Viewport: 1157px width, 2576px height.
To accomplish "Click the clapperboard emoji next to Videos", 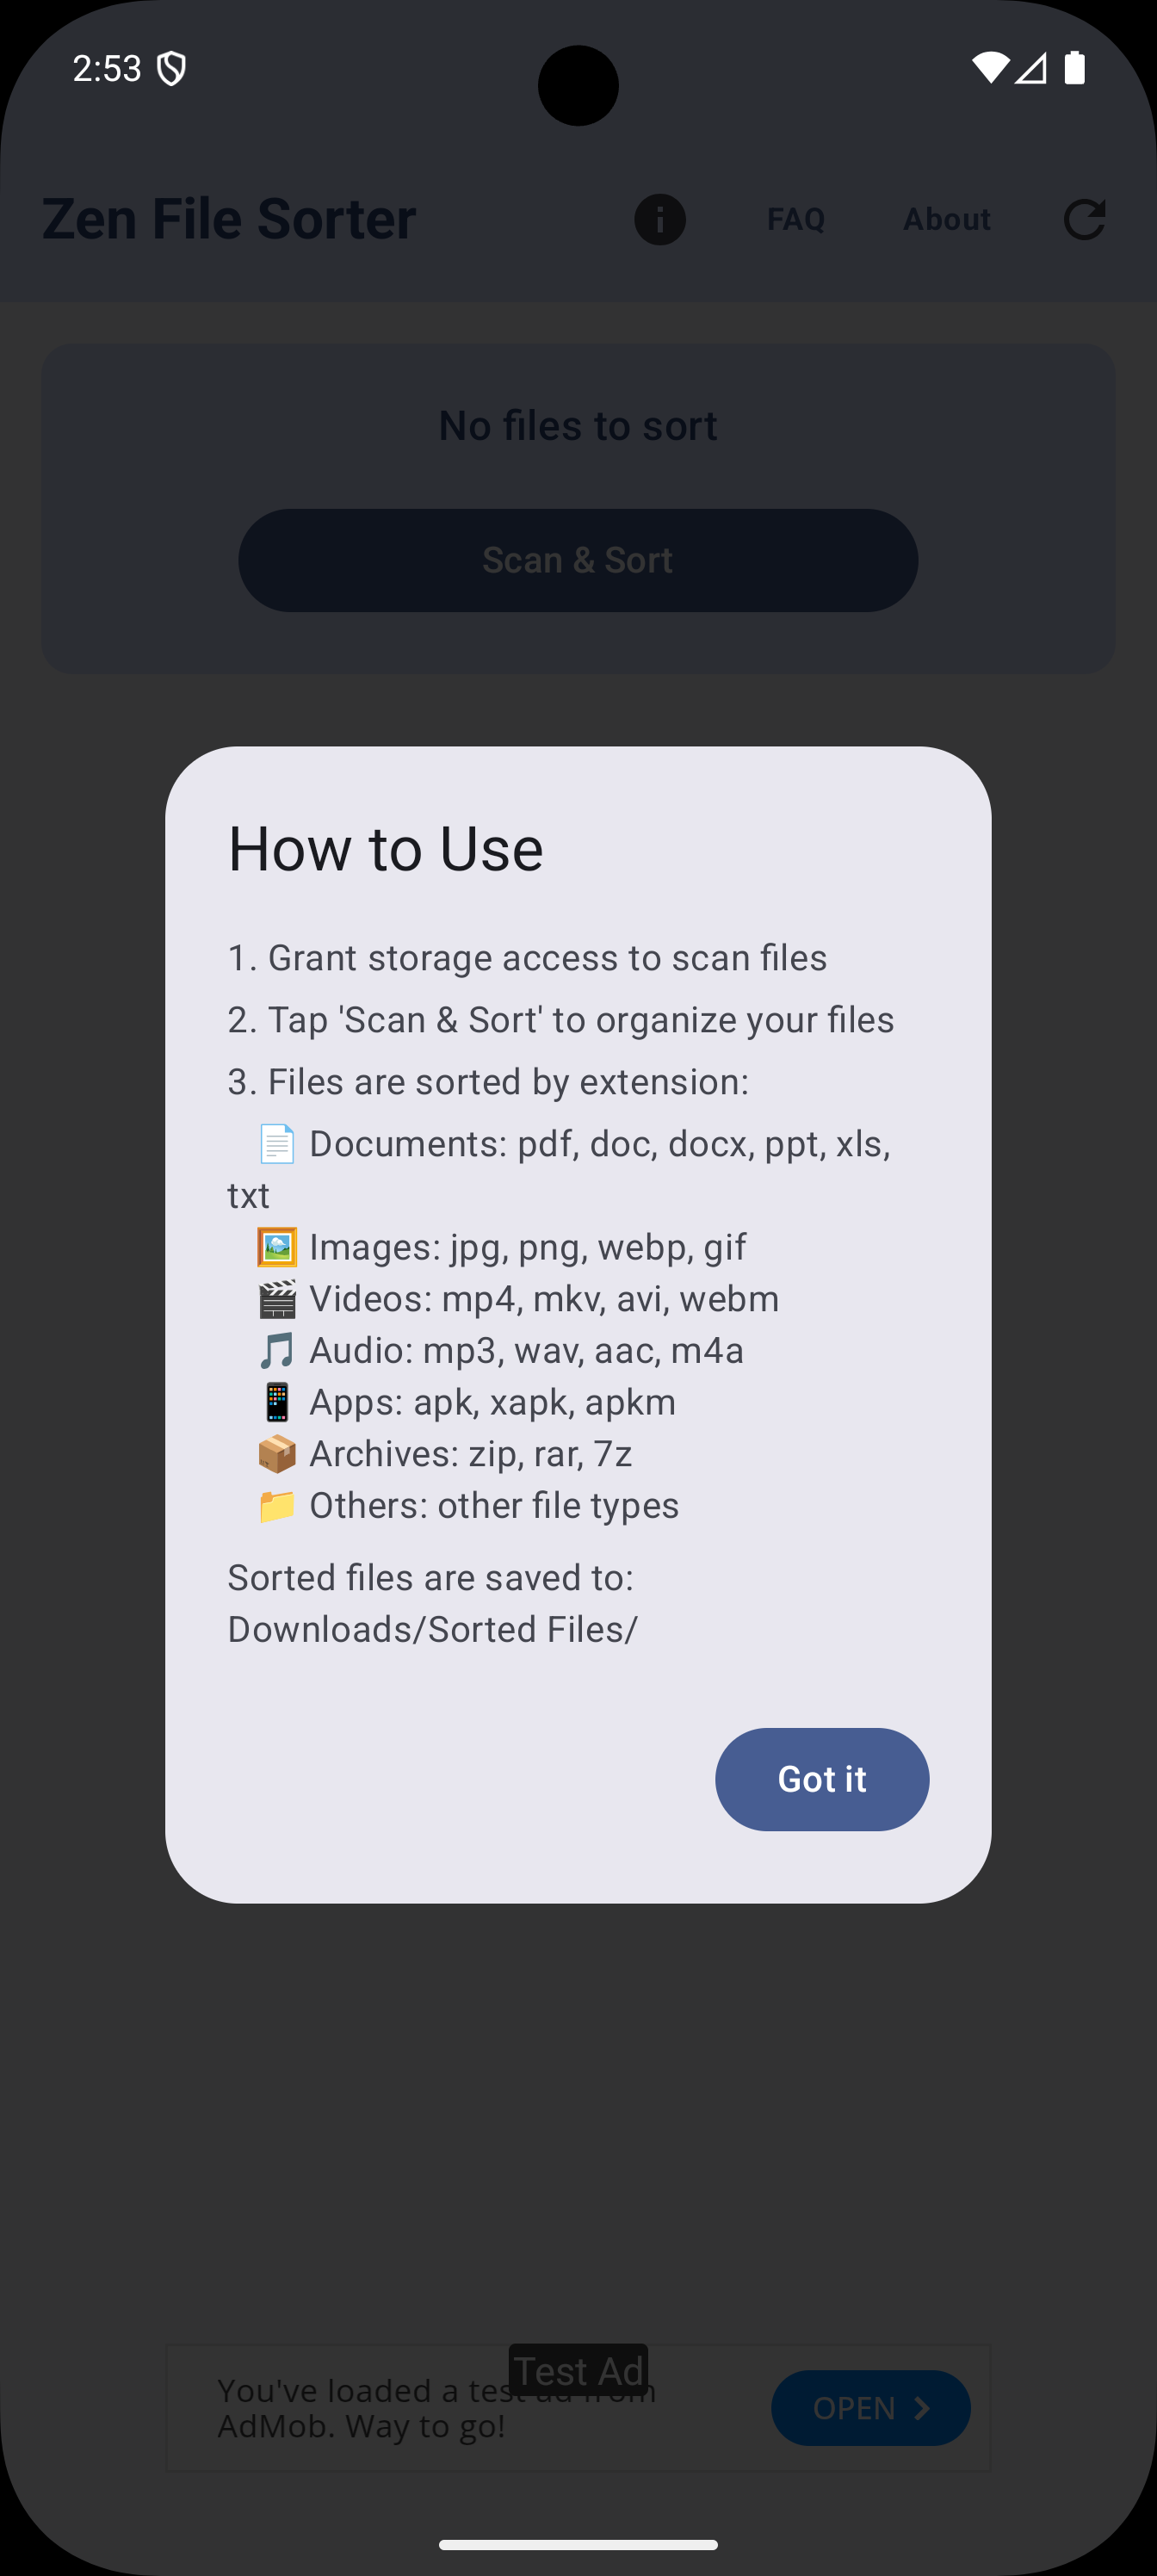I will [x=277, y=1298].
